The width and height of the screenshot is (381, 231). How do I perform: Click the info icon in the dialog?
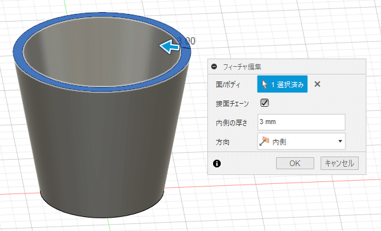click(217, 164)
